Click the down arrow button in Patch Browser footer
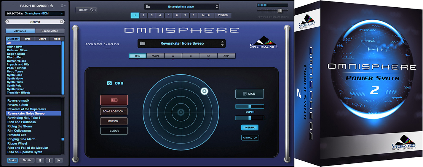Image resolution: width=423 pixels, height=167 pixels. click(40, 161)
